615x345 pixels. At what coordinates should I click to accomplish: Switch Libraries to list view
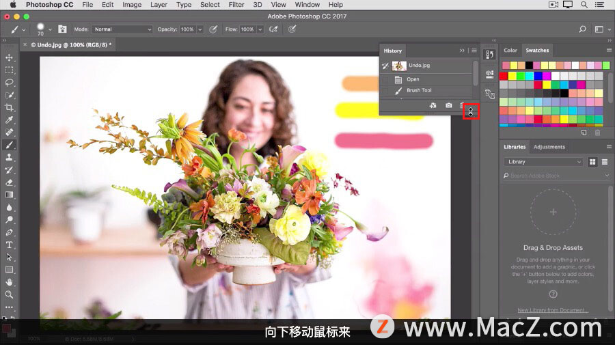point(605,162)
